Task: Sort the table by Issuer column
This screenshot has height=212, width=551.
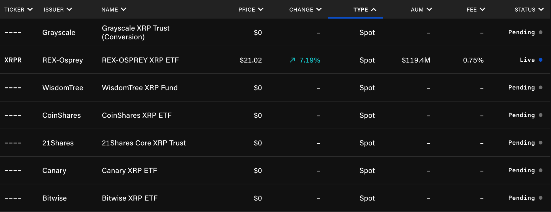Action: click(x=58, y=10)
